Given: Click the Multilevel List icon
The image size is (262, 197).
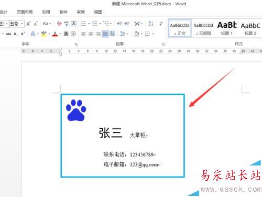Looking at the screenshot, I should 106,24.
